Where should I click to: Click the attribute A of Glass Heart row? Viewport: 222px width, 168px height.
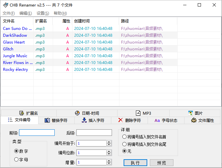click(68, 42)
